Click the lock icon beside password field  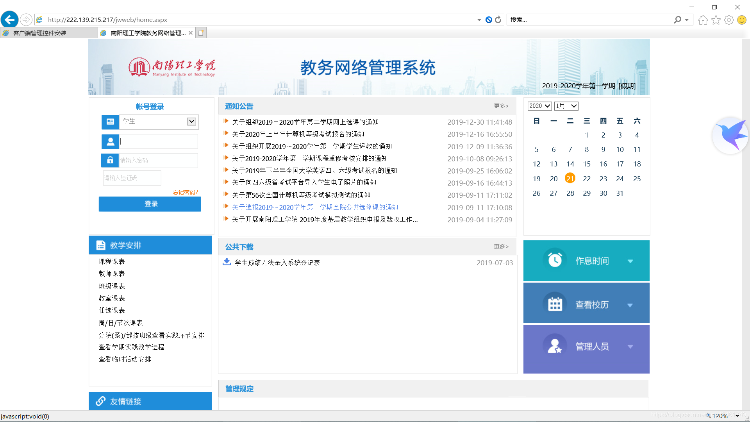coord(110,160)
